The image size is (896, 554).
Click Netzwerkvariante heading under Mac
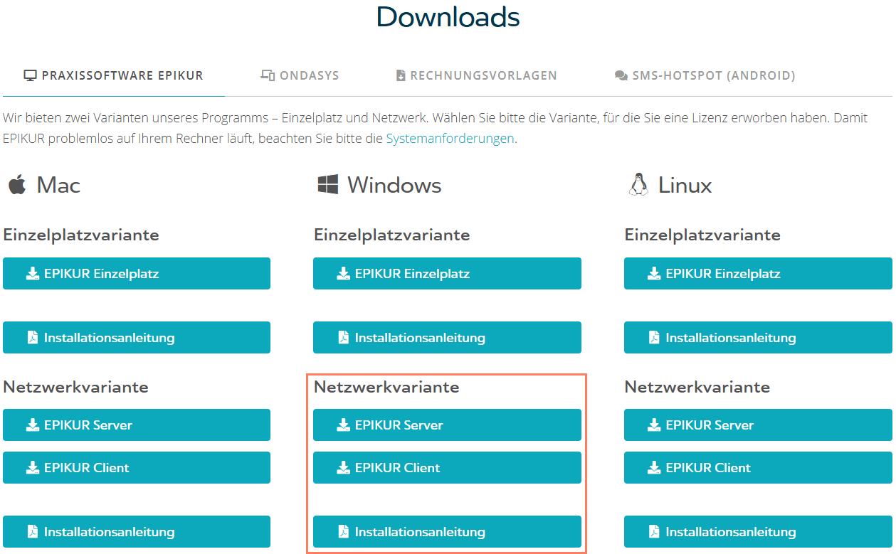[75, 387]
